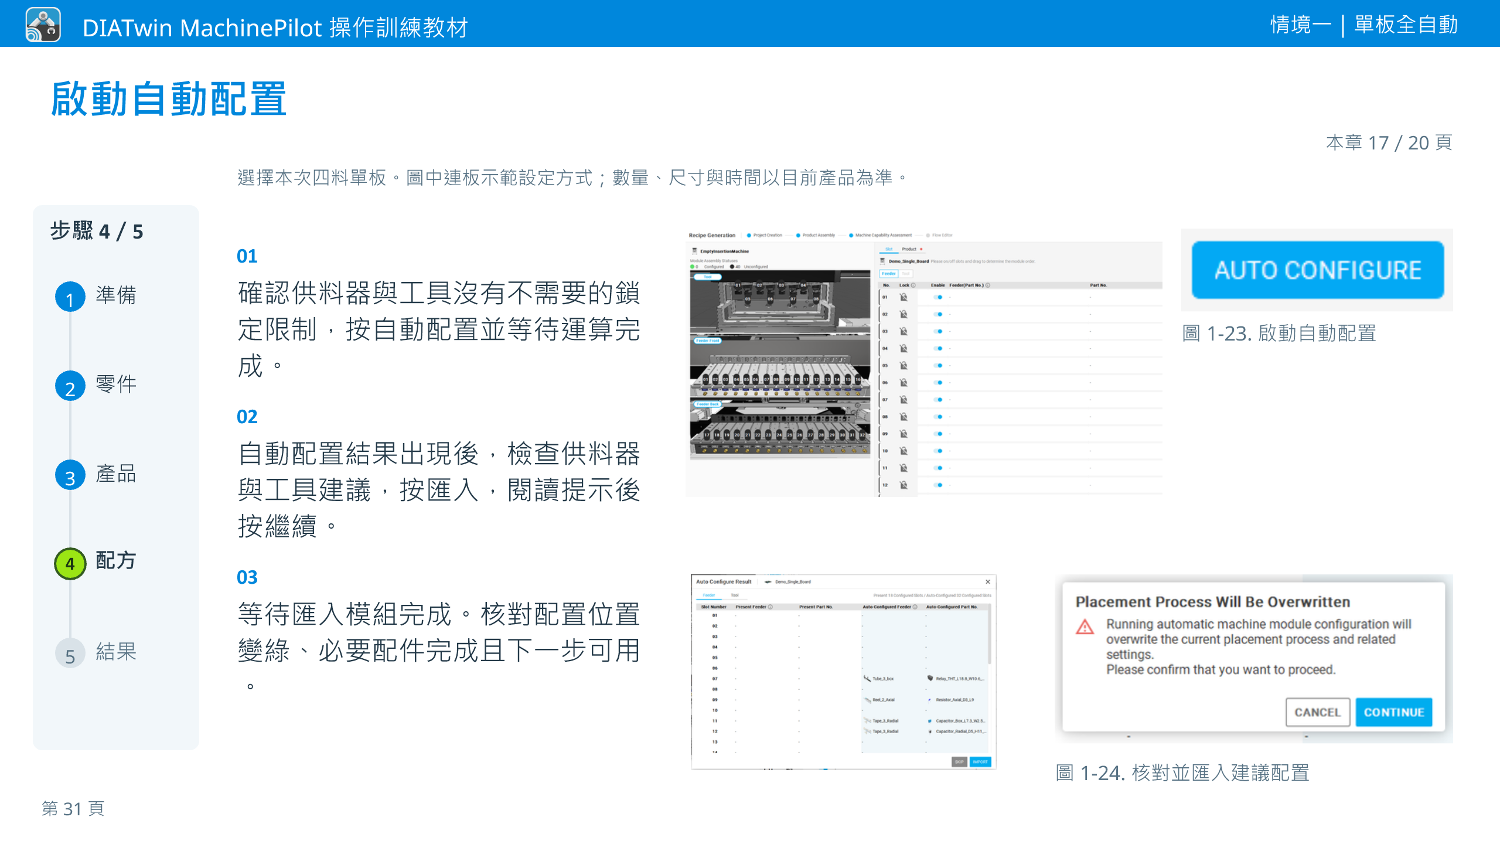Select the Feeder Back label in machine view
This screenshot has width=1500, height=844.
[707, 404]
